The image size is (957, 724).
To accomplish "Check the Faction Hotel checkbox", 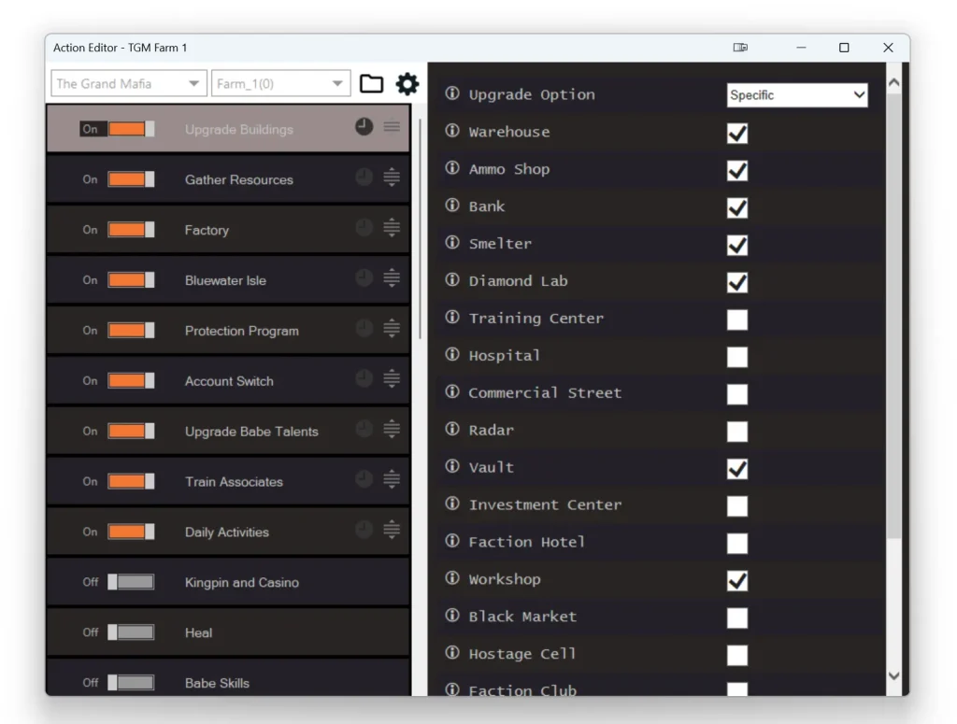I will click(x=737, y=543).
